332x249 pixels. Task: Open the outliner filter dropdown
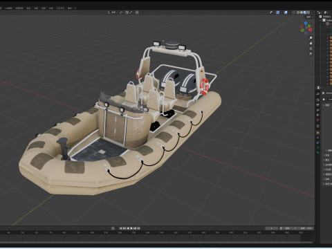pos(326,12)
